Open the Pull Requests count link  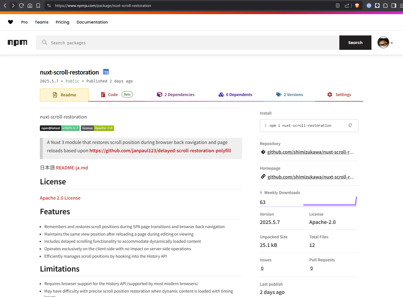(312, 268)
